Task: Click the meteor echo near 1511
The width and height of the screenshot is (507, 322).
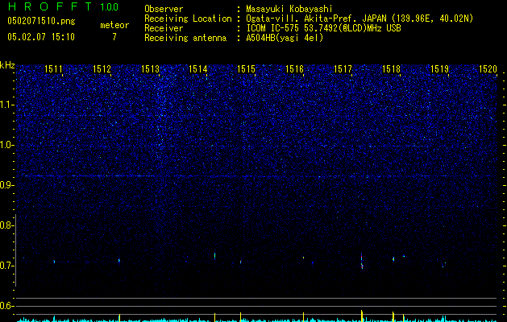Action: tap(54, 262)
